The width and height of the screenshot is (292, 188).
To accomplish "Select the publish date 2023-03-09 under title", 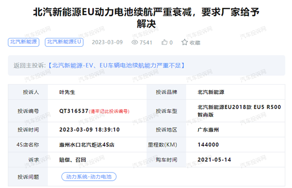I will [x=107, y=42].
